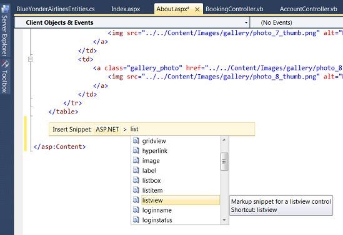Click the snippet list scrollbar thumb

tap(224, 161)
